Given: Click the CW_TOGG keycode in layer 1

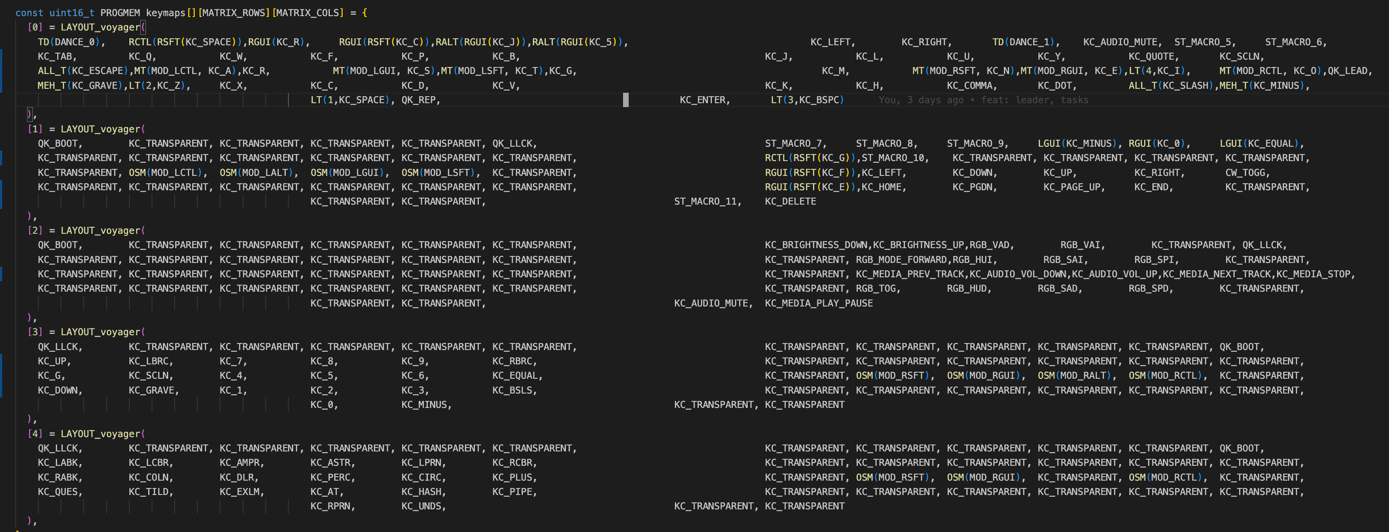Looking at the screenshot, I should click(1245, 172).
